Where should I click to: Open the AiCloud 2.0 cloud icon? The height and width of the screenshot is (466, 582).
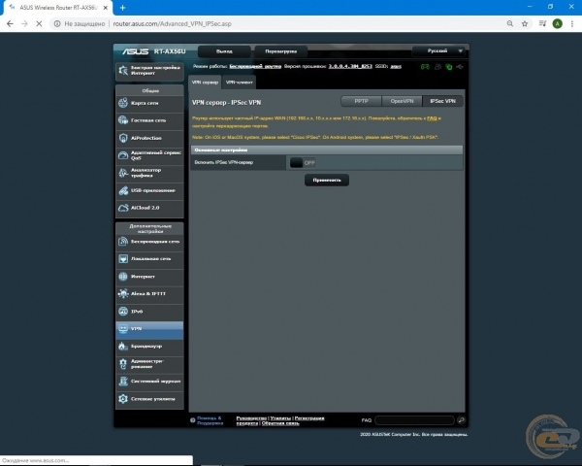123,208
